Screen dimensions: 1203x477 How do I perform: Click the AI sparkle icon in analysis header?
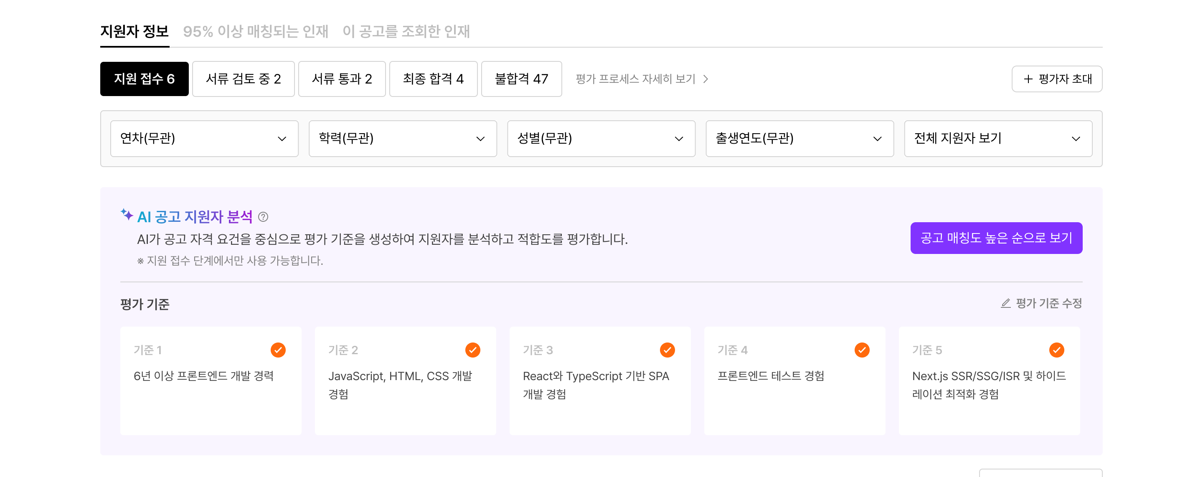click(x=127, y=214)
